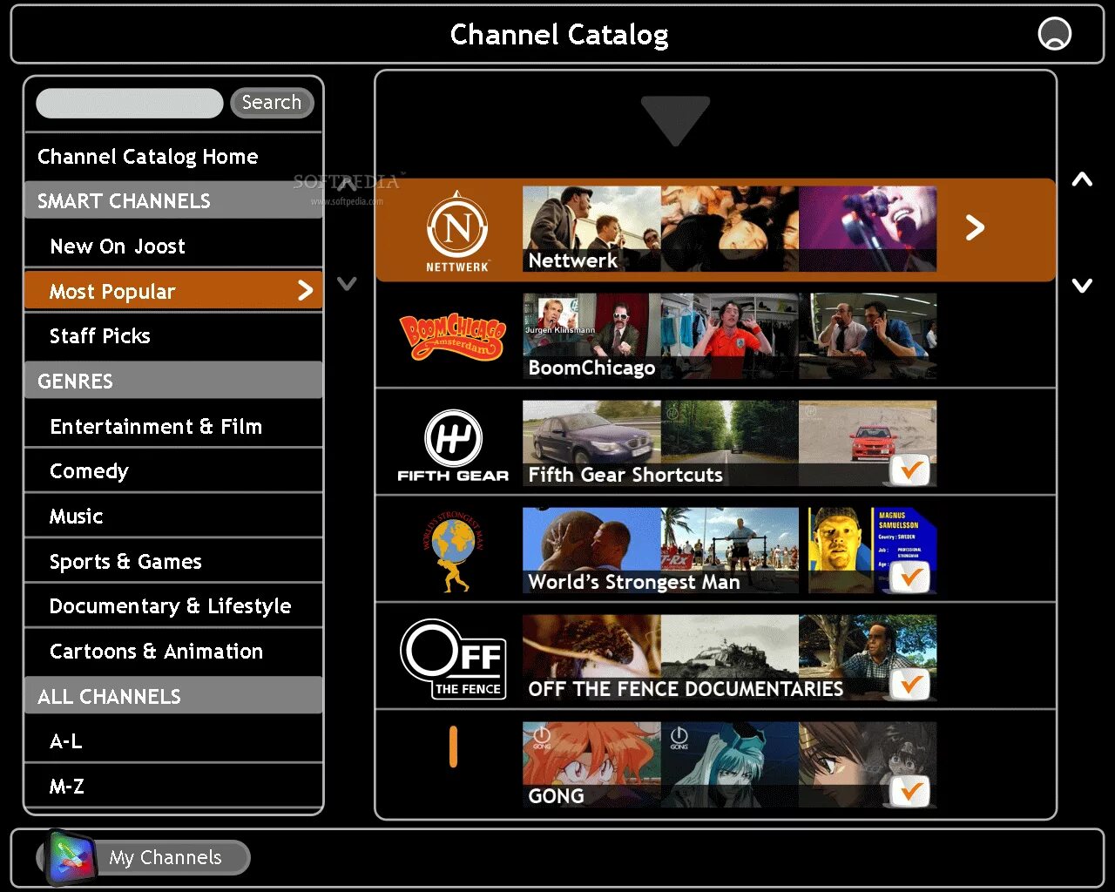Click the Fifth Gear channel logo
The height and width of the screenshot is (892, 1115).
[453, 445]
